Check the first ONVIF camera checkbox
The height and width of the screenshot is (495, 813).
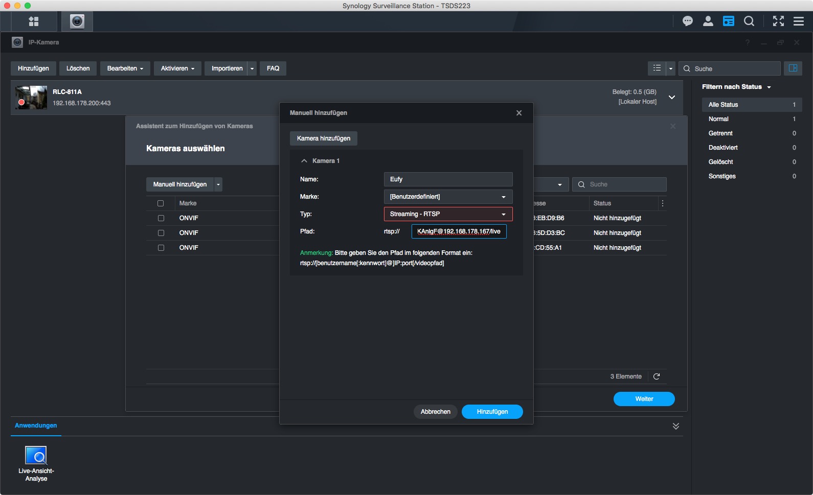(161, 218)
